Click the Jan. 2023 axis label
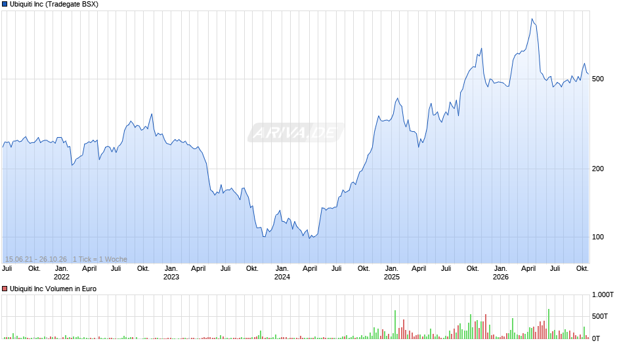Image resolution: width=617 pixels, height=345 pixels. (171, 273)
